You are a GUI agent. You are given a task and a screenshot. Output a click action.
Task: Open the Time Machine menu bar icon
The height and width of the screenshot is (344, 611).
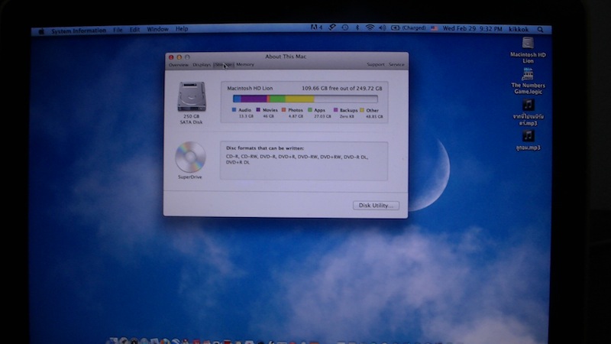[345, 28]
